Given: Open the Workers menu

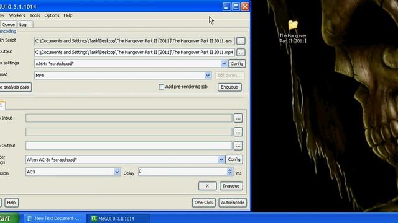Looking at the screenshot, I should tap(17, 15).
